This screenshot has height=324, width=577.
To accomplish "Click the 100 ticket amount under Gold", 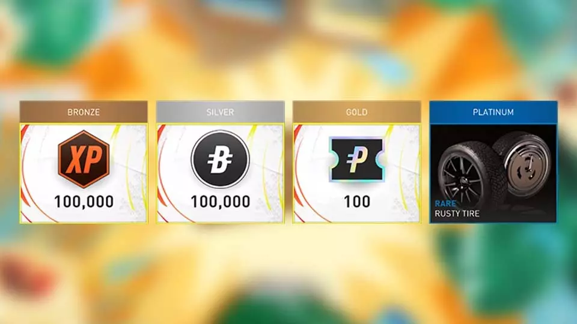I will [x=357, y=202].
